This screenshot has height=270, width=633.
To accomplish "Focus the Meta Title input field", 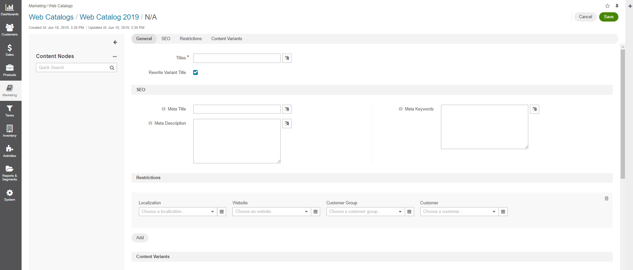I will click(237, 109).
